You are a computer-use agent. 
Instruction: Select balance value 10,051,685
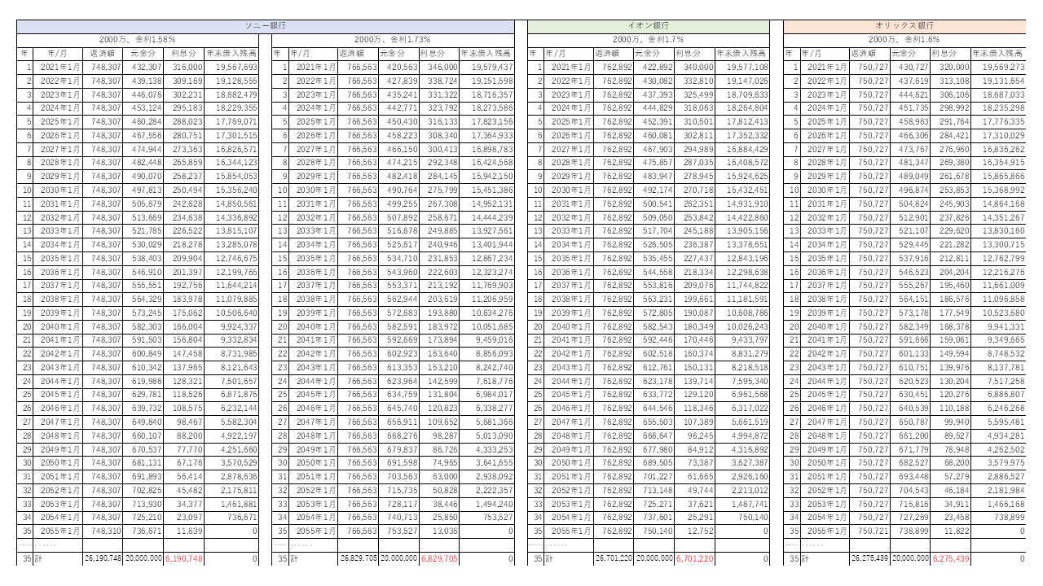[x=487, y=327]
